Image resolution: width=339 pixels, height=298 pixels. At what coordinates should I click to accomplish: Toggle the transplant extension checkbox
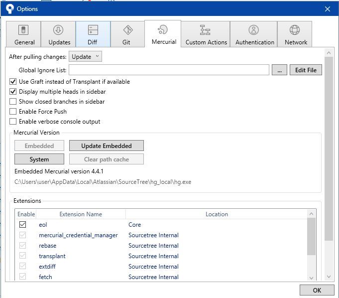(x=23, y=255)
